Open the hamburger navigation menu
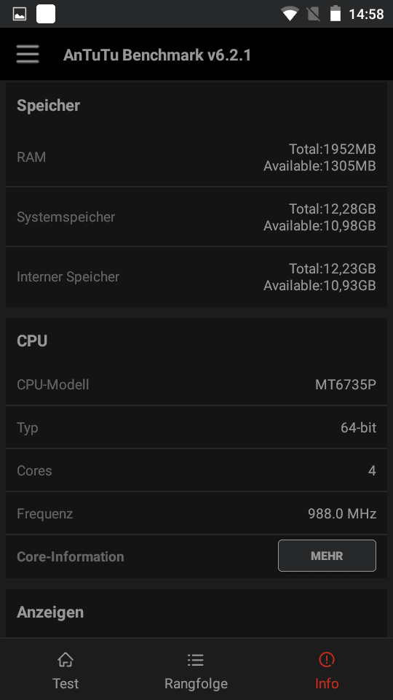 coord(28,55)
